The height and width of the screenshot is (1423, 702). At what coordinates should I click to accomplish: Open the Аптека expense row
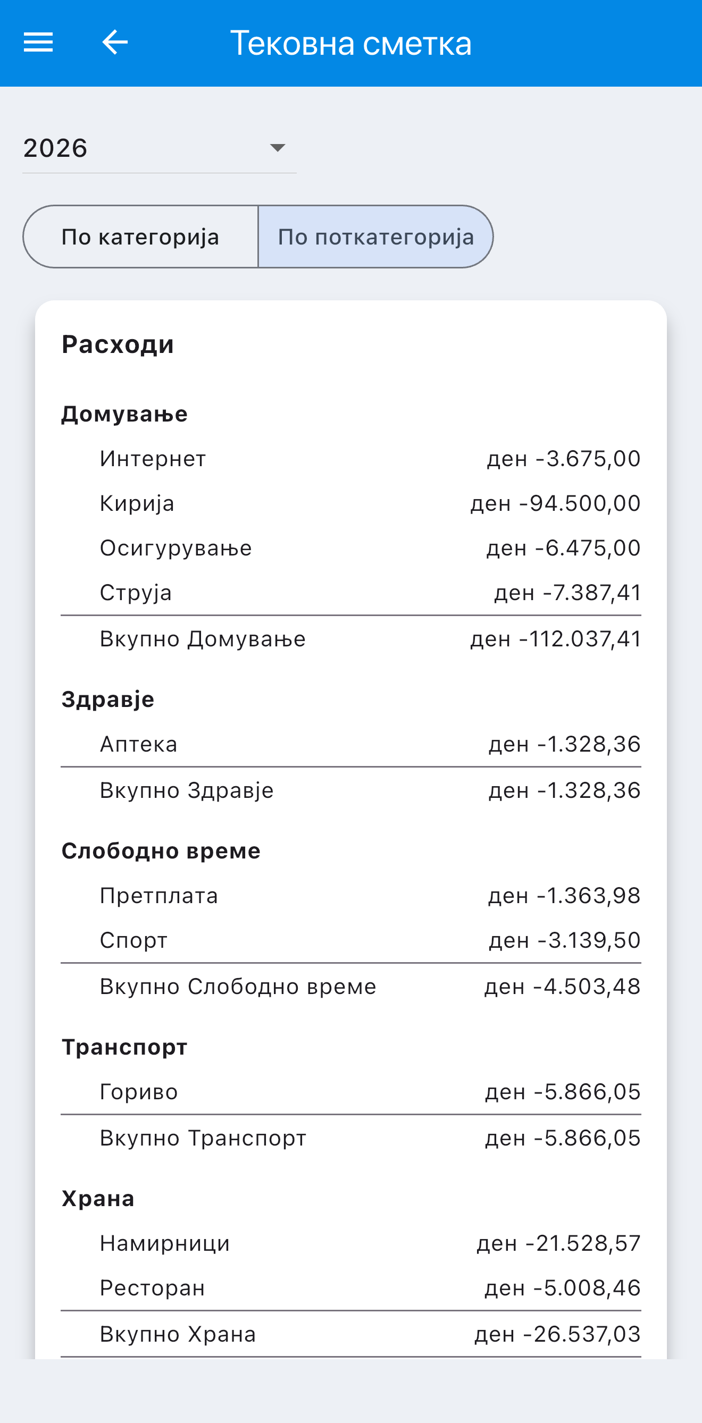point(351,744)
